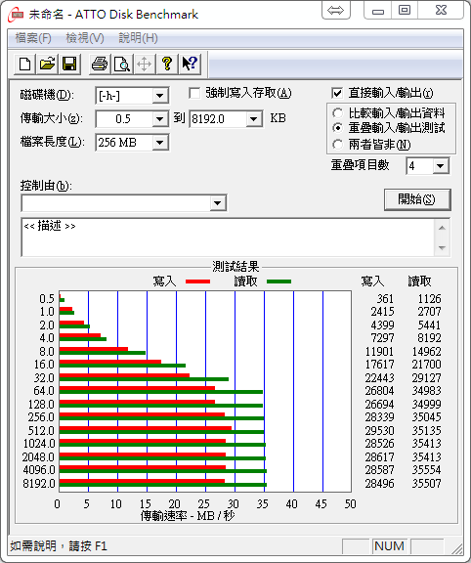Click the ATTO app icon in title bar
Viewport: 471px width, 563px height.
point(16,15)
